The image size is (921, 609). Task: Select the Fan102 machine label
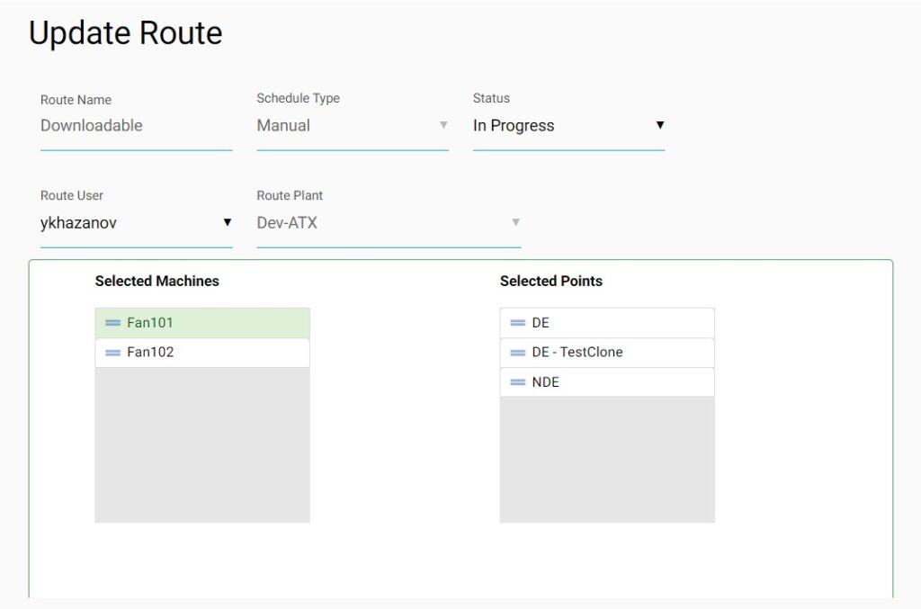(150, 353)
